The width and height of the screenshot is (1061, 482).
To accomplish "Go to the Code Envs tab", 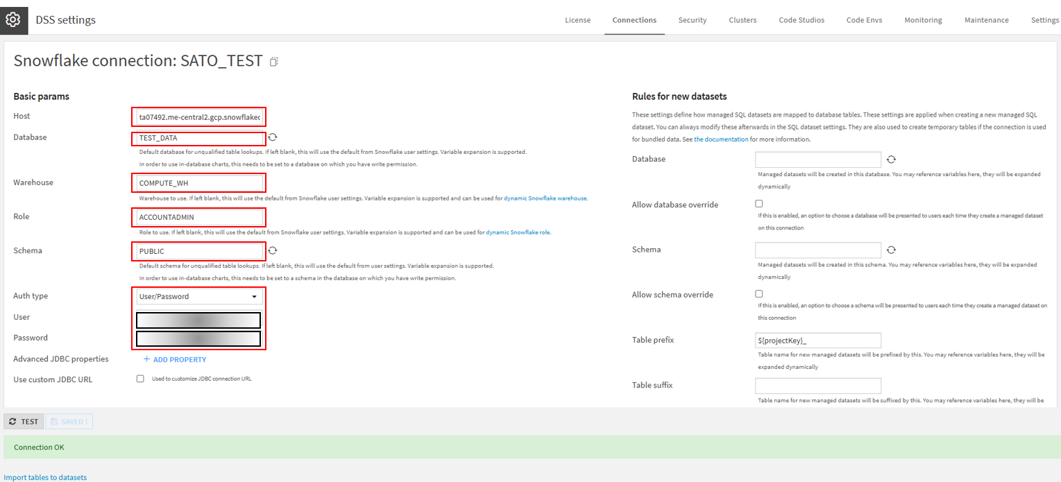I will tap(864, 20).
